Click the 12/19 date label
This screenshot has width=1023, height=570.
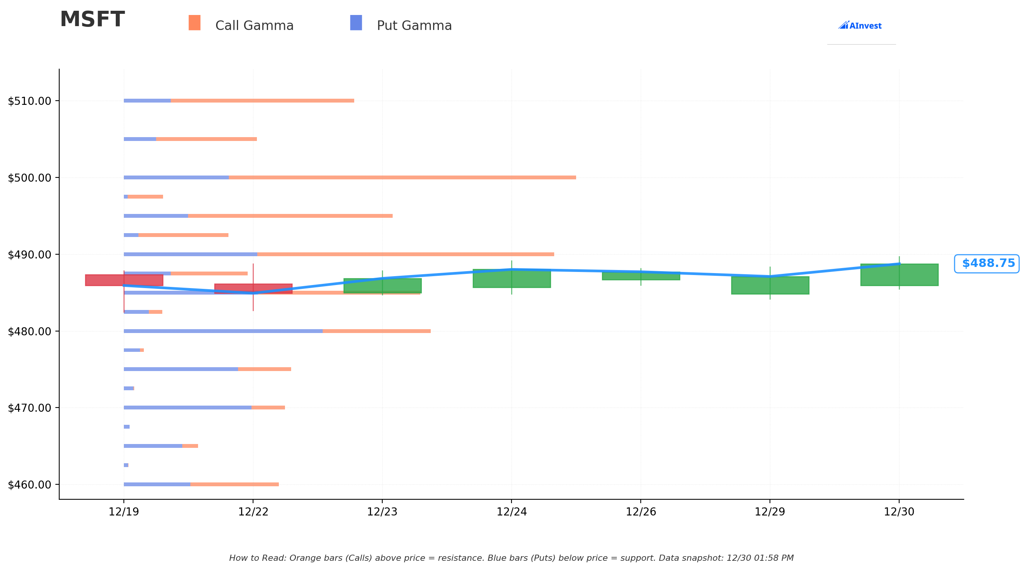coord(124,512)
